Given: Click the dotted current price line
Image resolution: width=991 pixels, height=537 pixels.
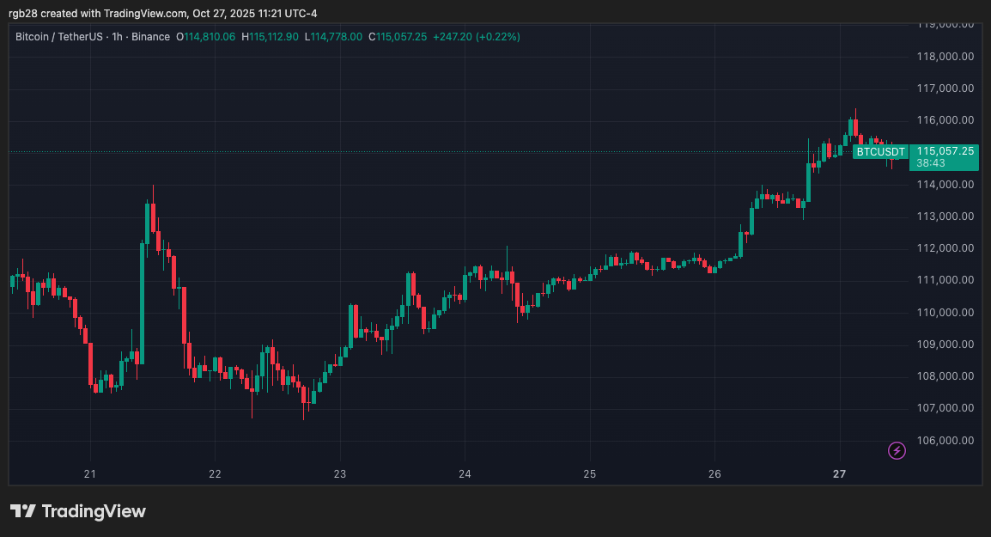Looking at the screenshot, I should click(429, 152).
